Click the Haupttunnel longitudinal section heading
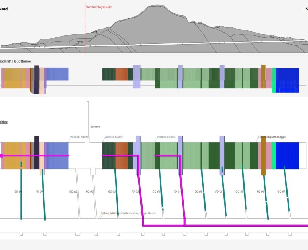308x250 pixels. click(16, 61)
